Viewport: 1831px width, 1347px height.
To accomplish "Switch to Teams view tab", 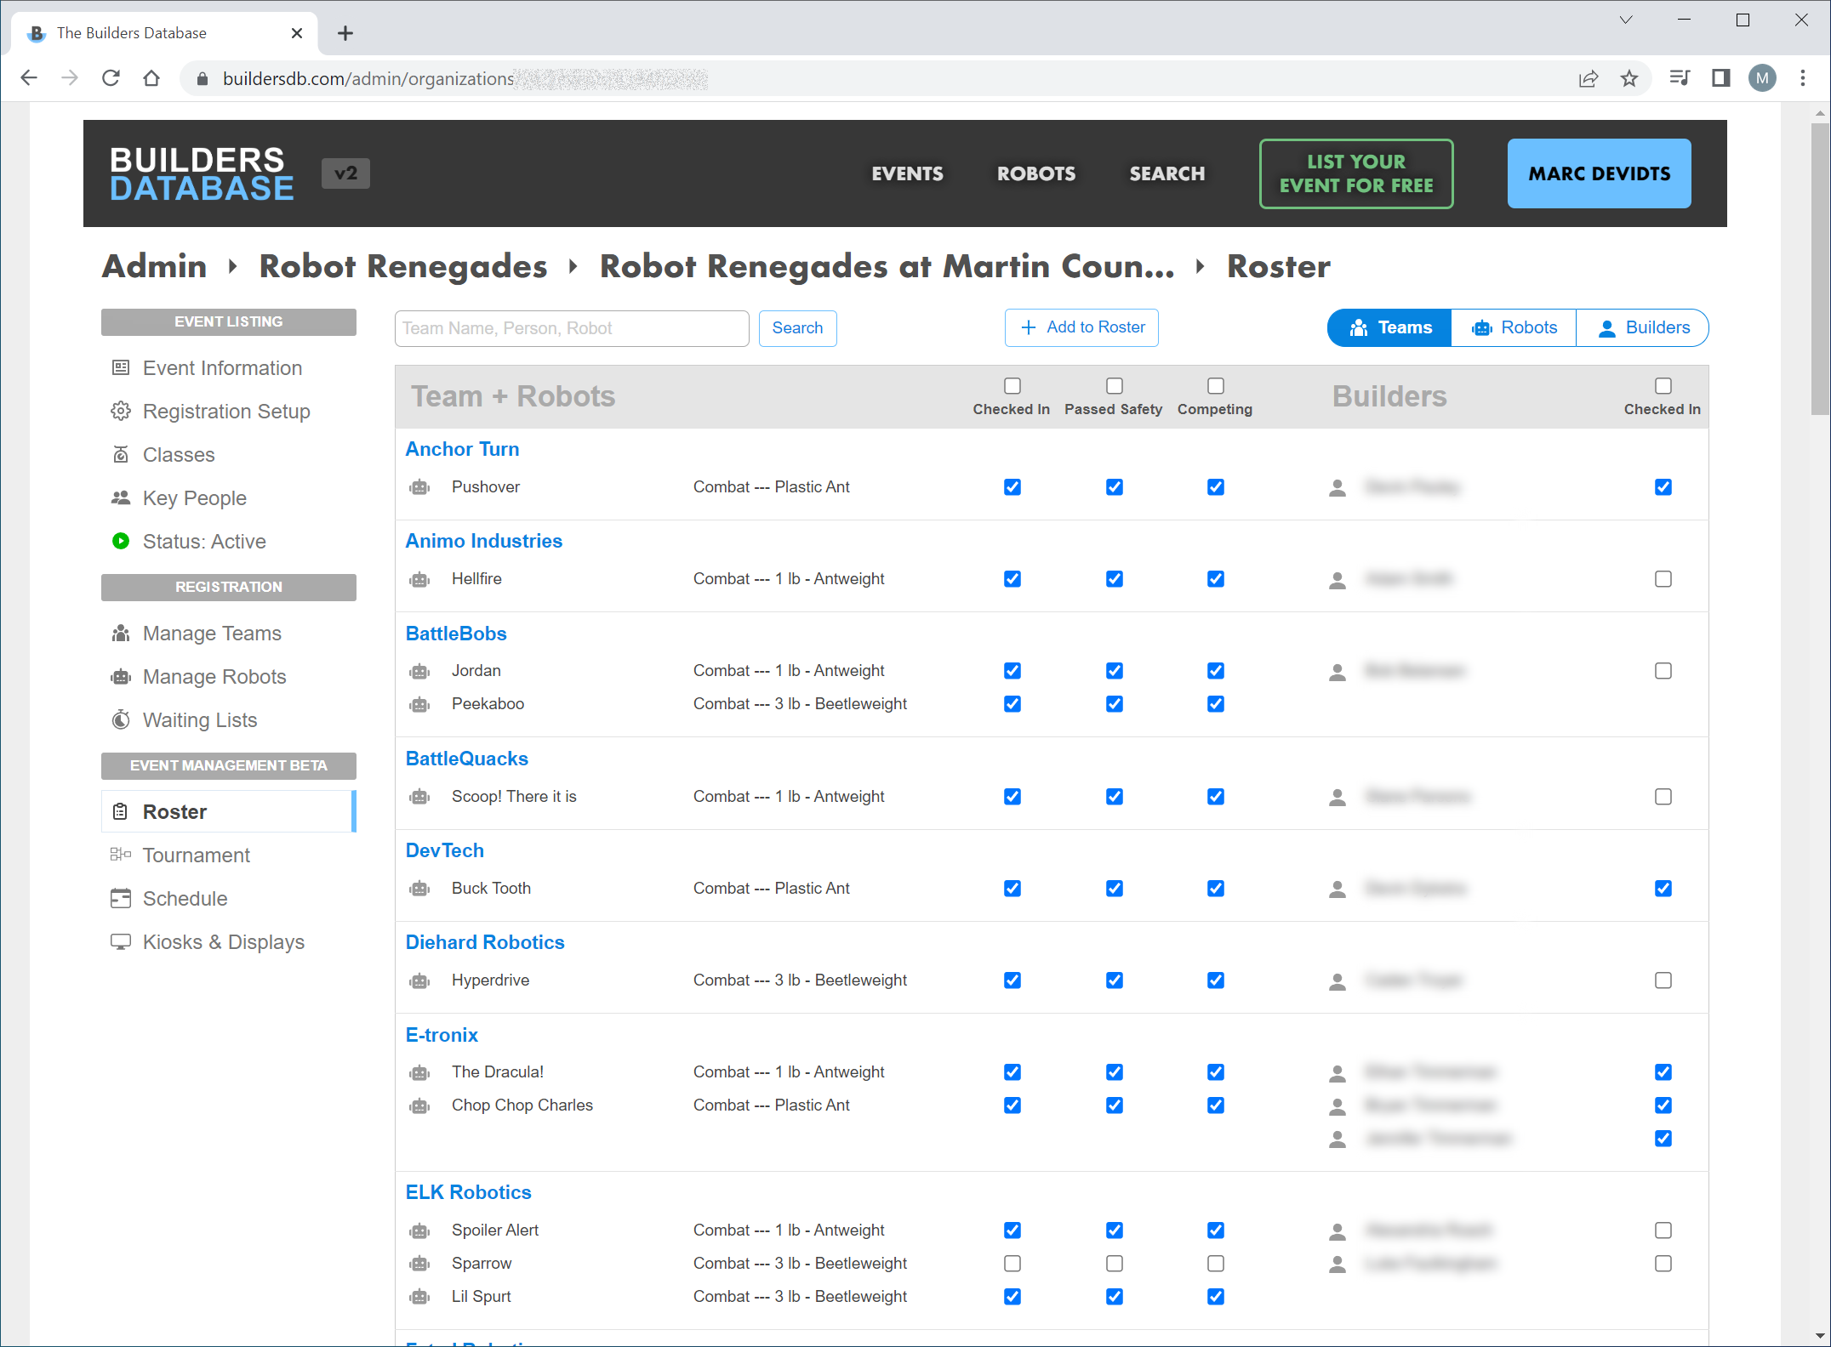I will click(1389, 327).
